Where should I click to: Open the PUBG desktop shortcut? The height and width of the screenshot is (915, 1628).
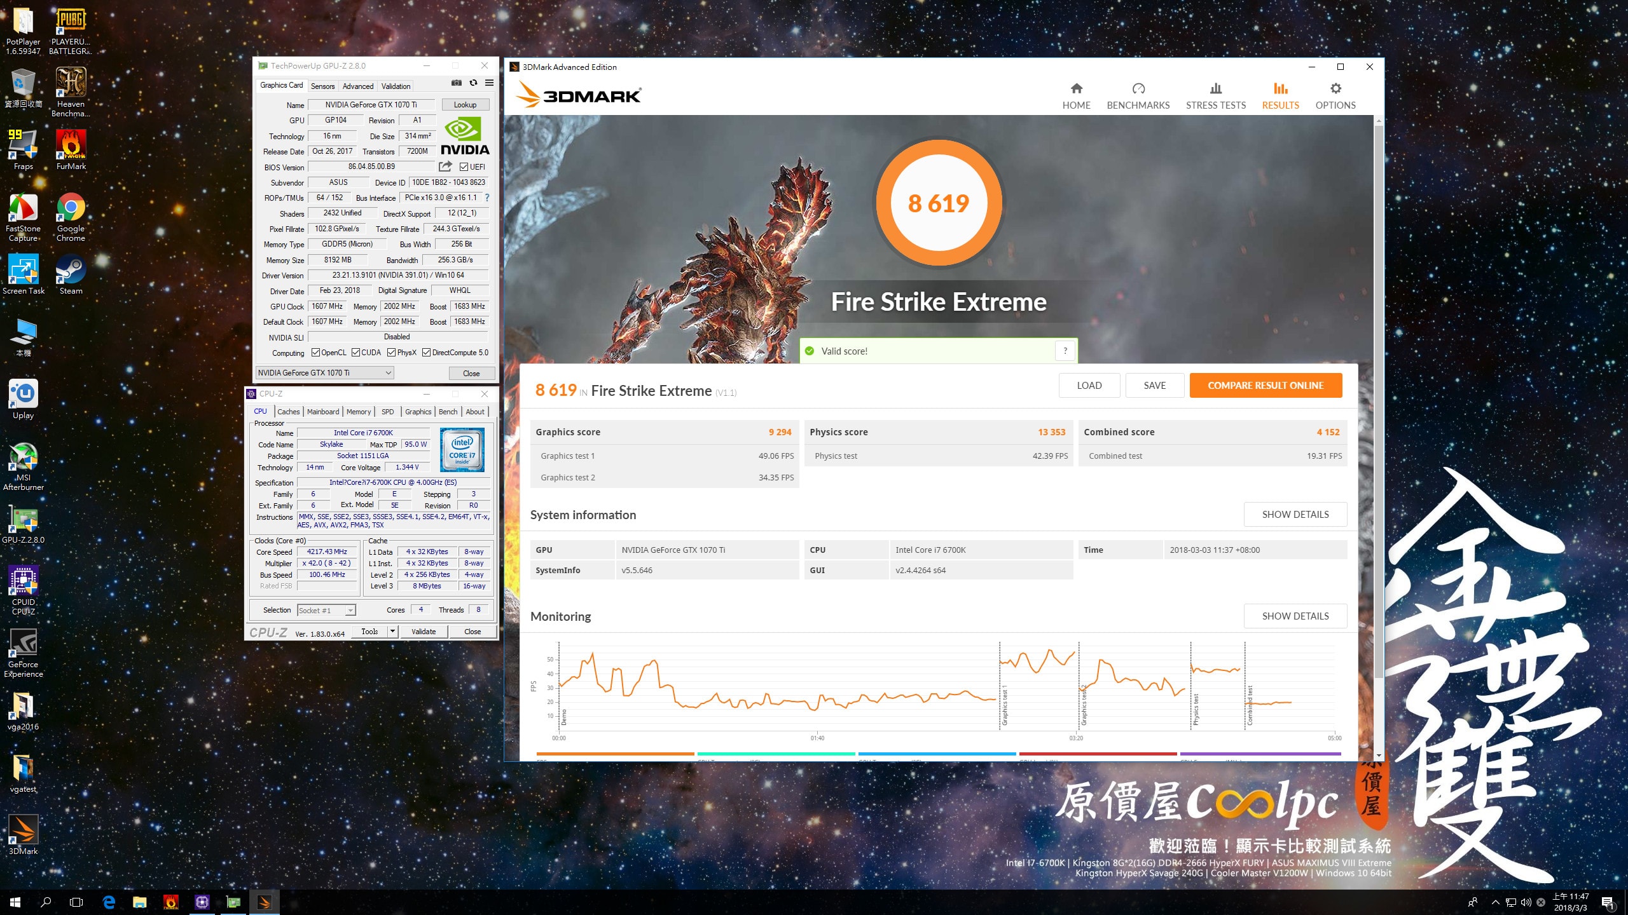click(x=71, y=30)
